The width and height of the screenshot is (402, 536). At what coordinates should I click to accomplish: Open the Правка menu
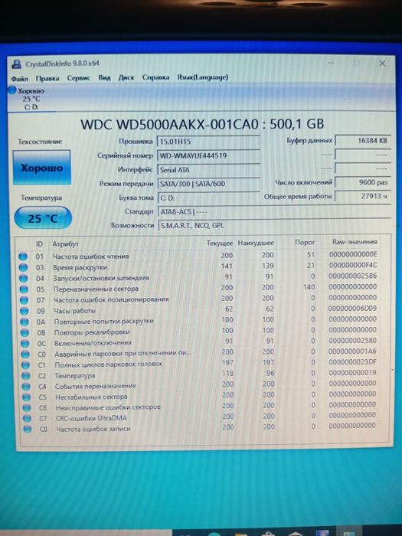pos(47,78)
